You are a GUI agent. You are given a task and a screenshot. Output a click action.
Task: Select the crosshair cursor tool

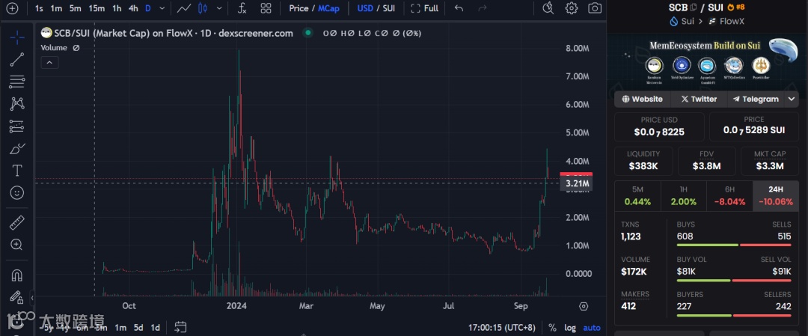tap(17, 37)
